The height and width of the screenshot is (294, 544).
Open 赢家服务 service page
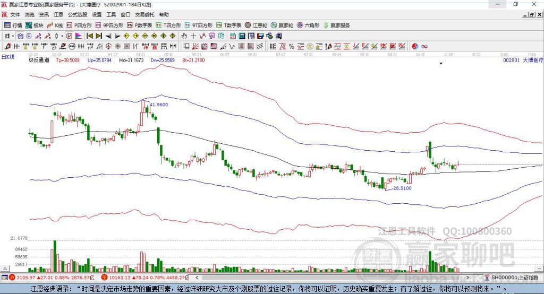pyautogui.click(x=336, y=25)
